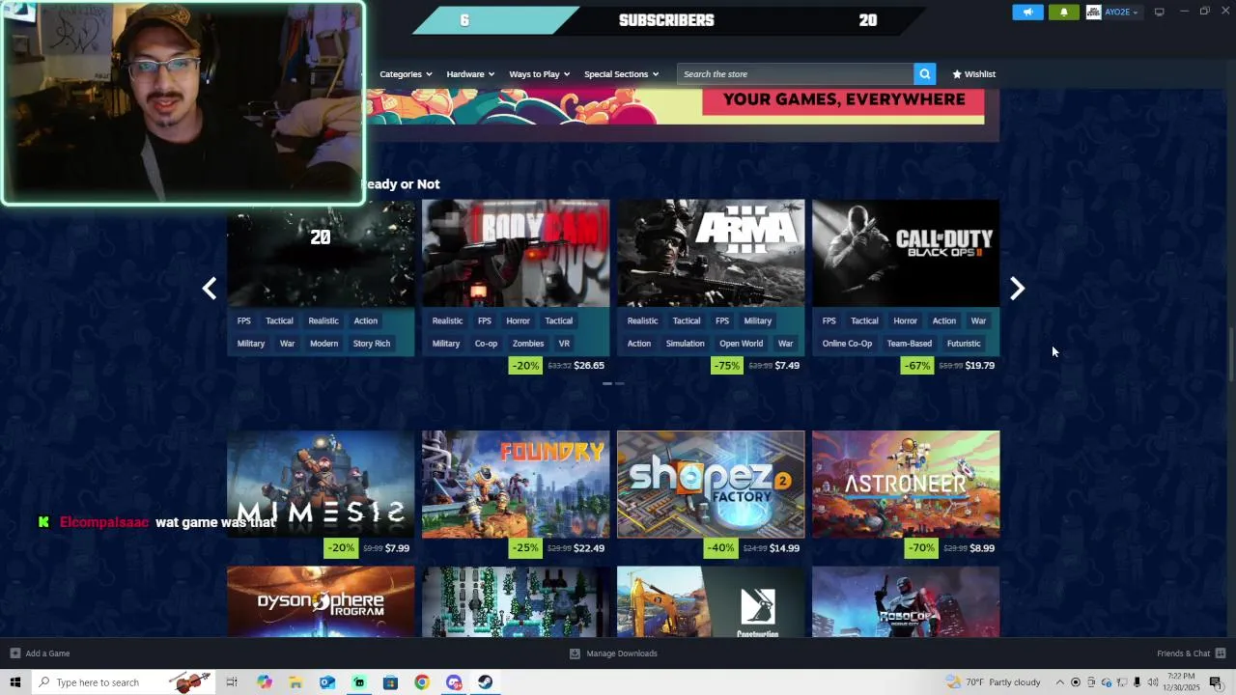Open the Bodycam game capsule image
This screenshot has height=695, width=1236.
516,253
